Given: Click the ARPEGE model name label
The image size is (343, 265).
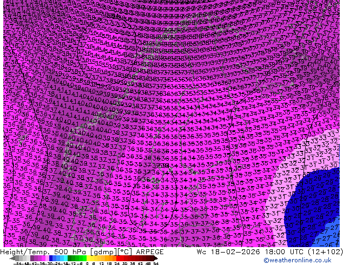Looking at the screenshot, I should pyautogui.click(x=150, y=252).
